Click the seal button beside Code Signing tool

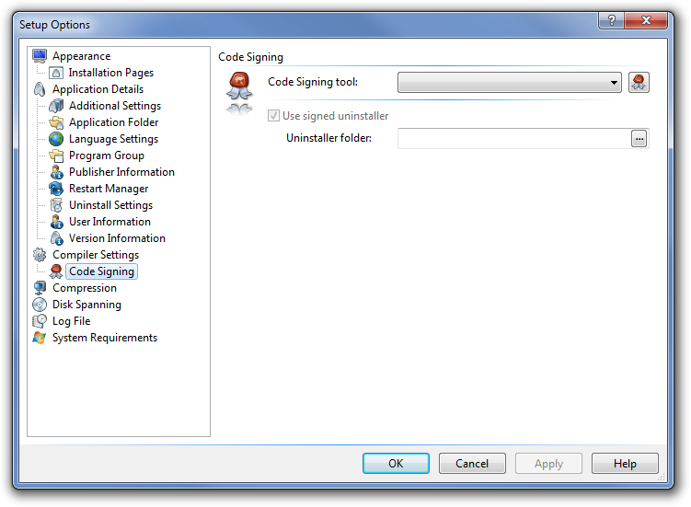coord(639,83)
